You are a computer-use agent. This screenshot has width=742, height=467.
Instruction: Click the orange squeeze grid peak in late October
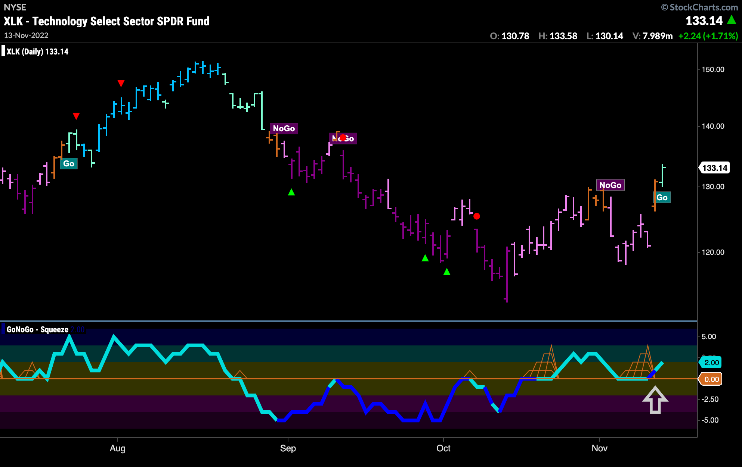551,349
